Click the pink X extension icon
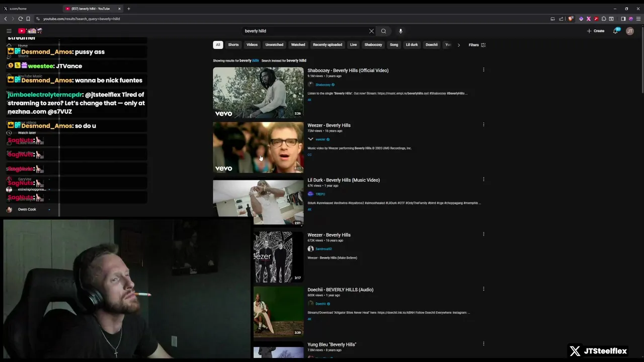 coord(589,19)
